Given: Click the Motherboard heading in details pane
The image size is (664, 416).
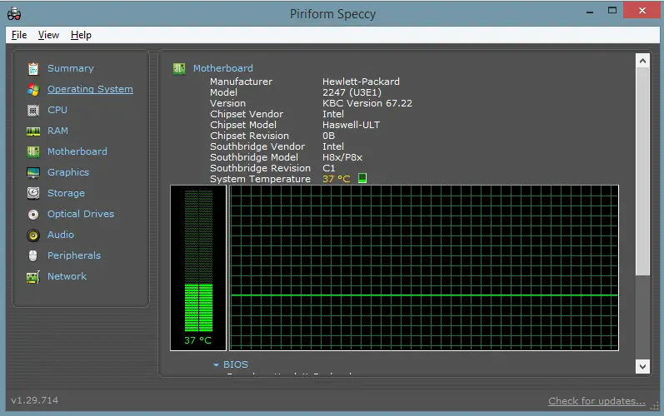Looking at the screenshot, I should [222, 68].
